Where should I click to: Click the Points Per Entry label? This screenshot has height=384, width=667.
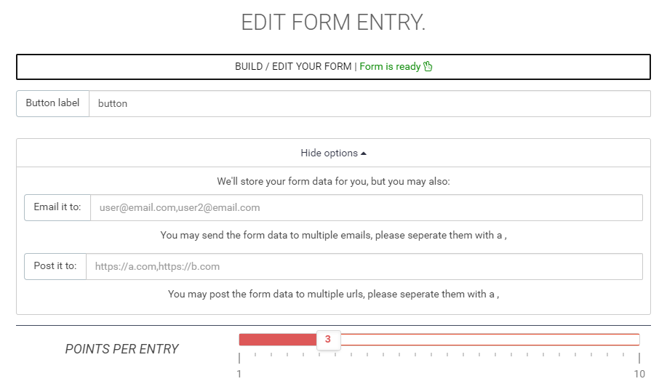[x=121, y=349]
